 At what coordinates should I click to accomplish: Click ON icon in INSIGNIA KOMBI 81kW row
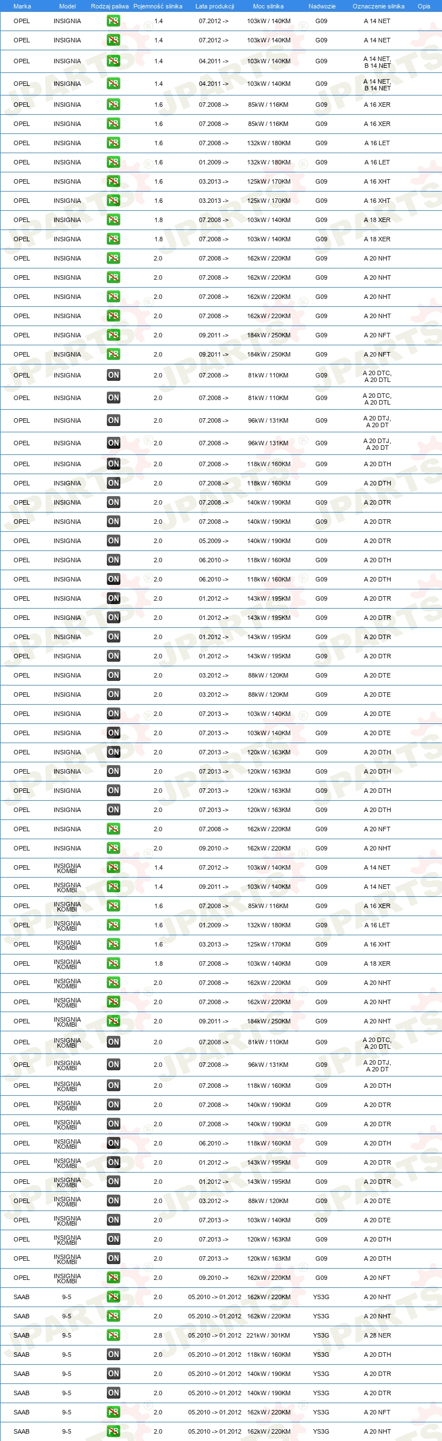click(114, 1042)
